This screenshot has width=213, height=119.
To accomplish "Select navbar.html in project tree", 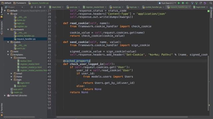I will tap(26, 61).
